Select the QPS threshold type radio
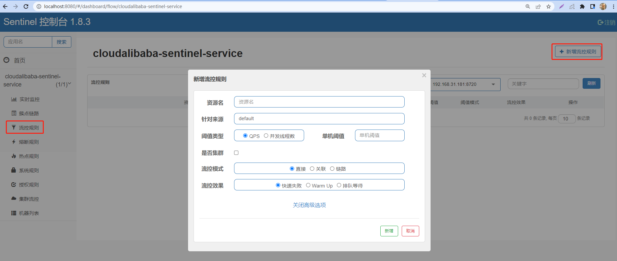The image size is (617, 261). pos(245,136)
